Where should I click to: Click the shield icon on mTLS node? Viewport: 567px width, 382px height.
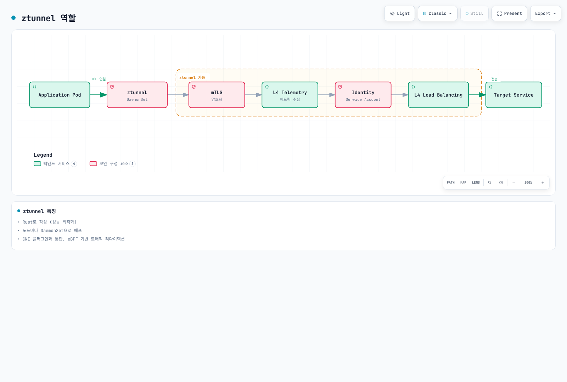pos(194,87)
